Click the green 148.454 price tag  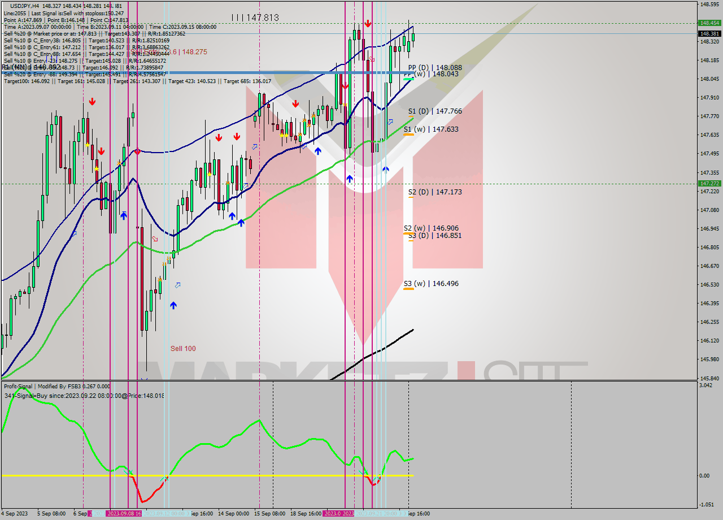pyautogui.click(x=709, y=23)
